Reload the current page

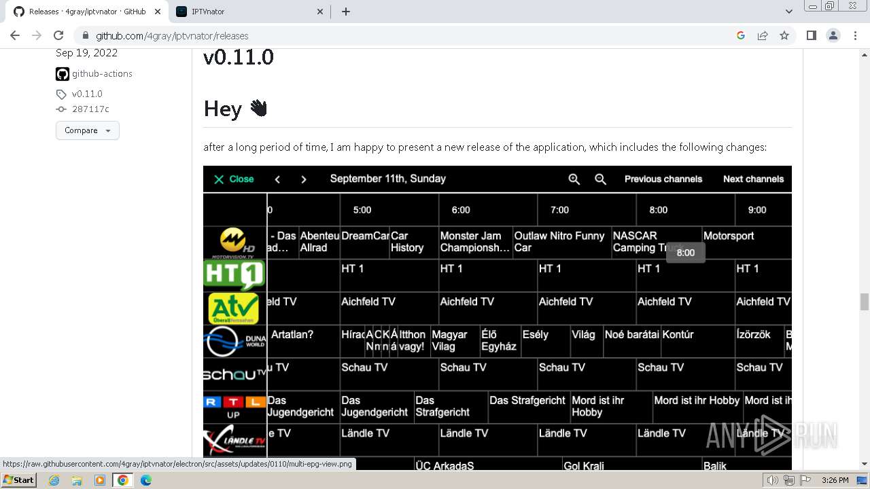58,35
